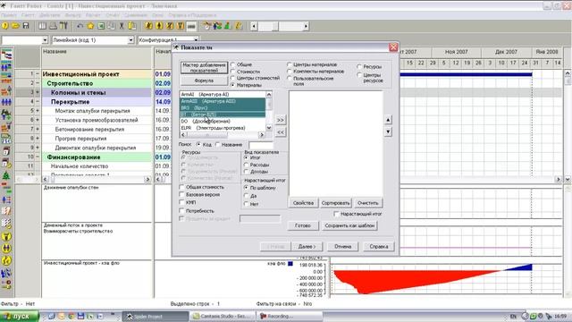The height and width of the screenshot is (322, 572).
Task: Choose the Доходы indicator type radio
Action: coord(247,171)
